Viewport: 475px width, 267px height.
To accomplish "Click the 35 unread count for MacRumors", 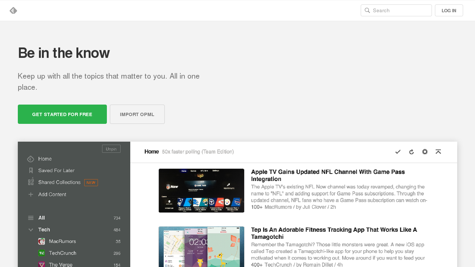I will [x=118, y=241].
